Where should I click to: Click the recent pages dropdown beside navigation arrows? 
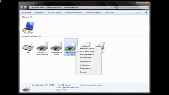(x=28, y=8)
